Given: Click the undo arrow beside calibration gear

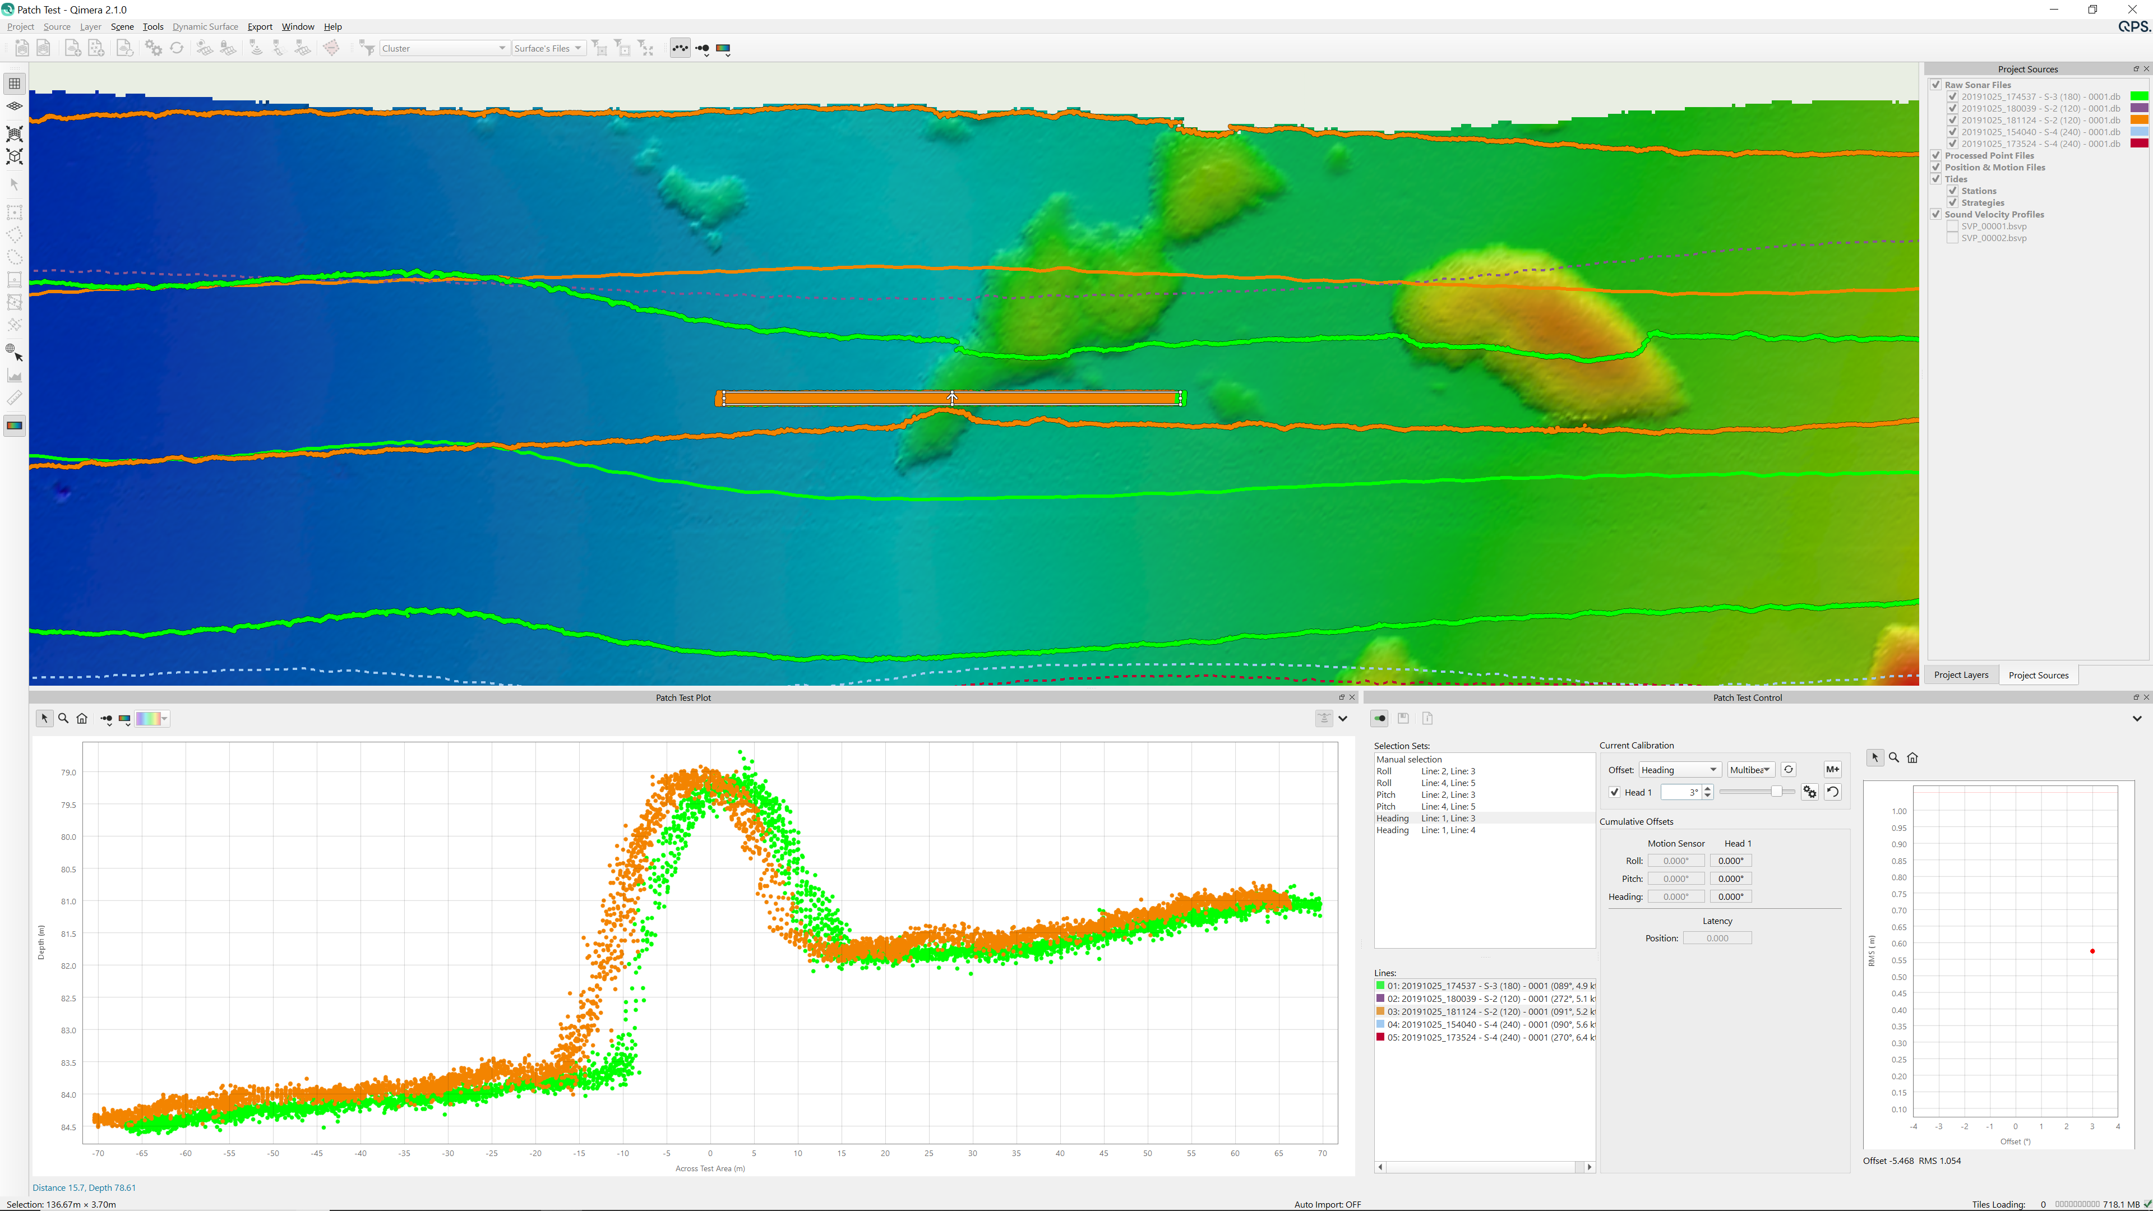Looking at the screenshot, I should [x=1834, y=792].
